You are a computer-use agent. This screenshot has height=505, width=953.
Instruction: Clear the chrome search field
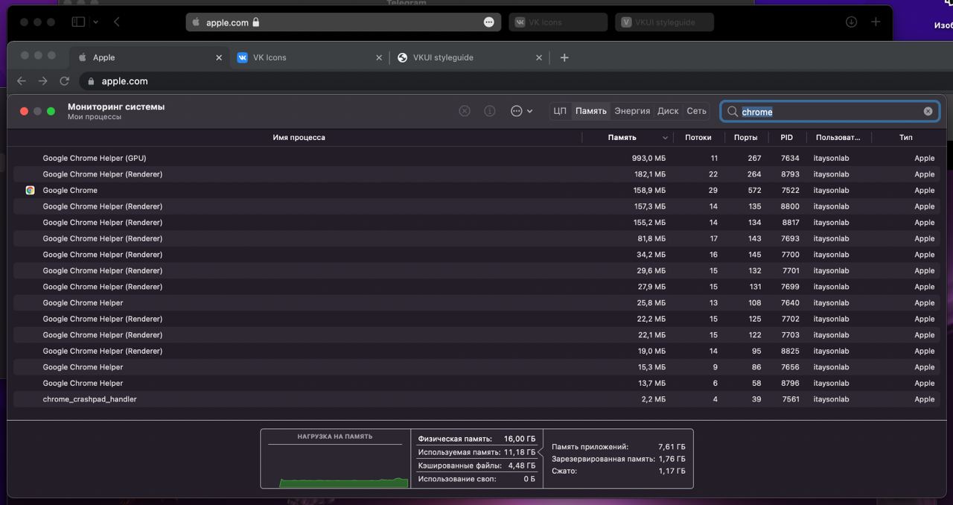click(x=928, y=111)
